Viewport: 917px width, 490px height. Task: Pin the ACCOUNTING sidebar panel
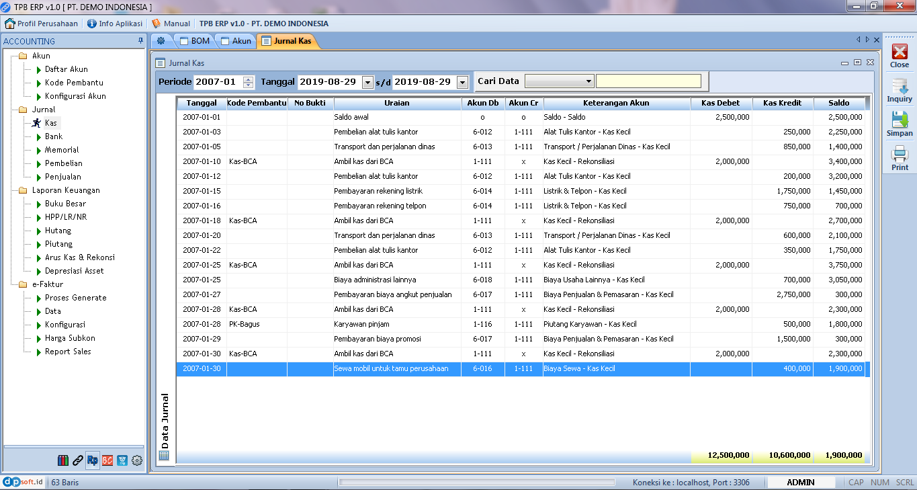pos(140,41)
